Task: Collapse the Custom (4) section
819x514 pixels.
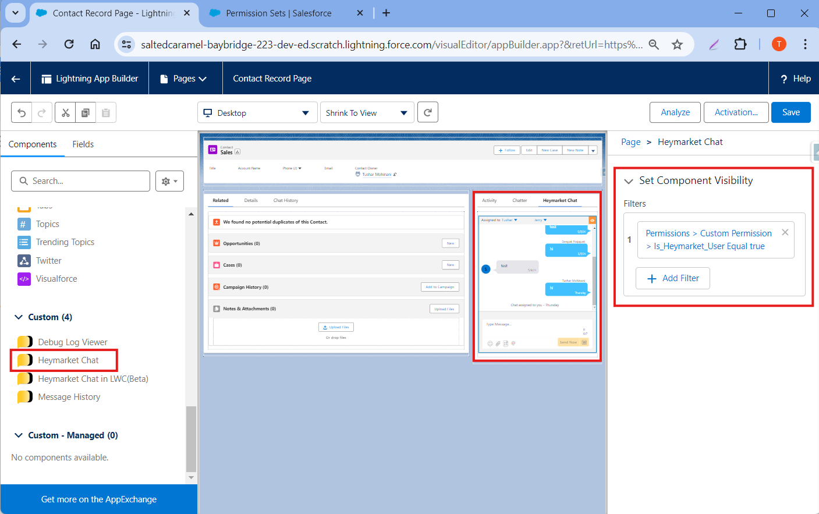Action: 19,317
